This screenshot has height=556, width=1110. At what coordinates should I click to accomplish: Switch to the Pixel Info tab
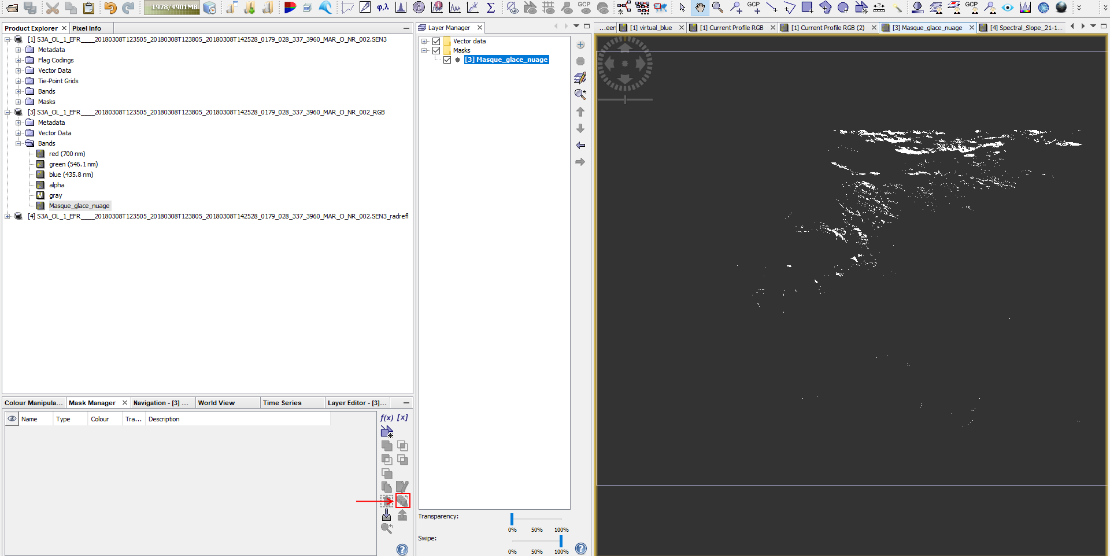click(86, 28)
